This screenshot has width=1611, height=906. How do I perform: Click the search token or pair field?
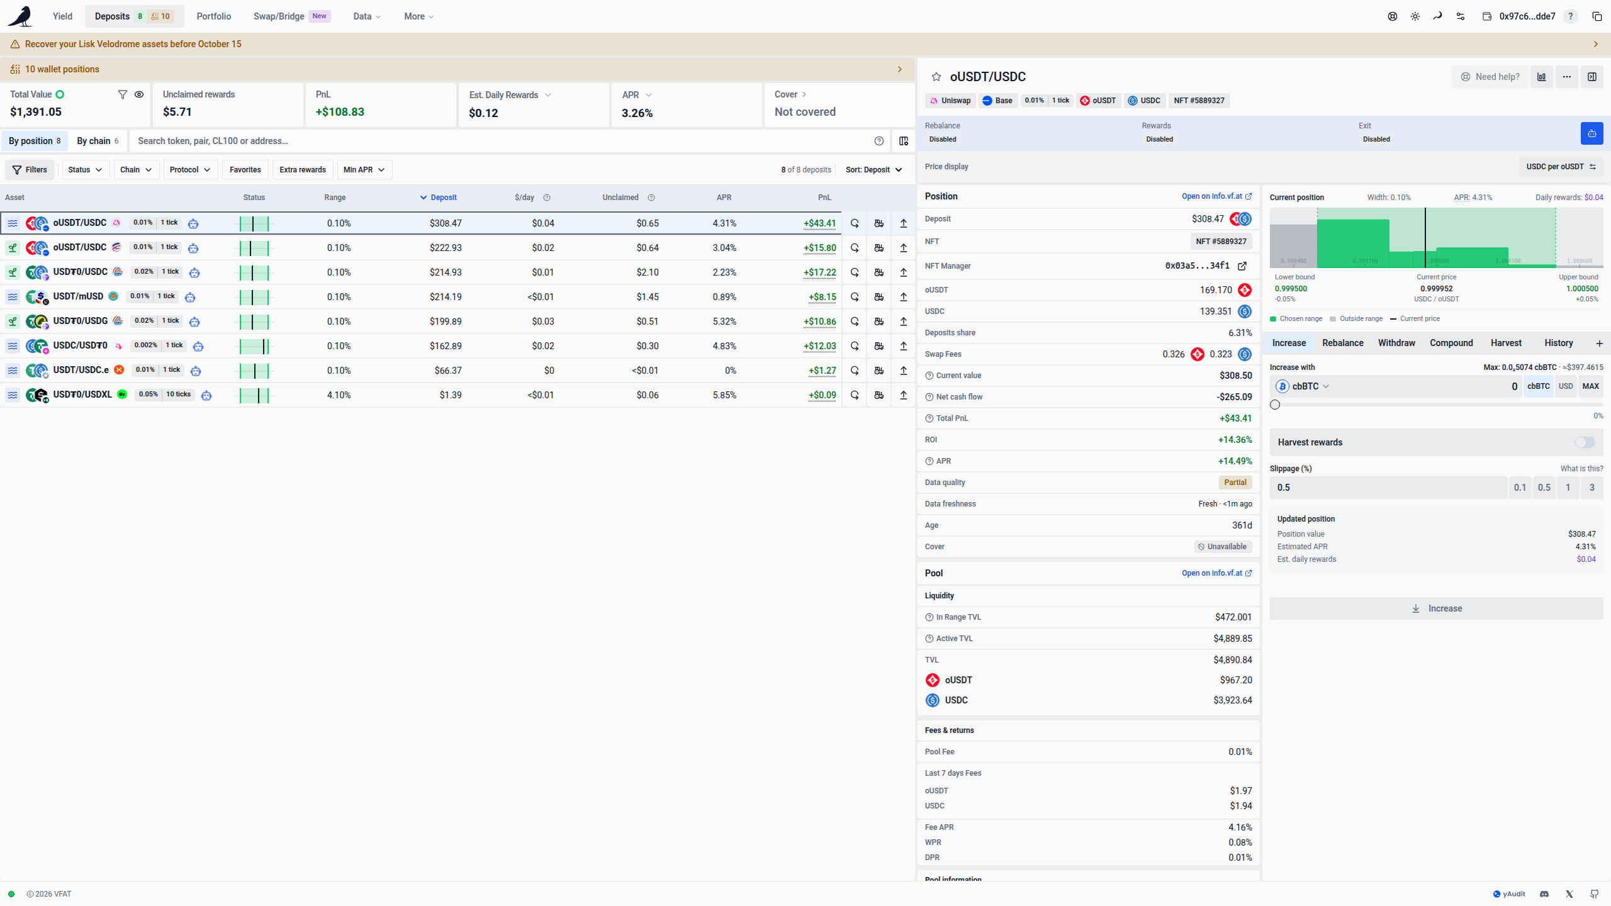coord(500,141)
